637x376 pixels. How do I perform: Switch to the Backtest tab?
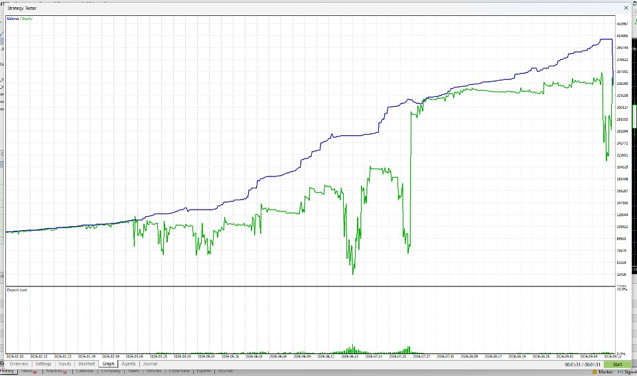pyautogui.click(x=86, y=364)
